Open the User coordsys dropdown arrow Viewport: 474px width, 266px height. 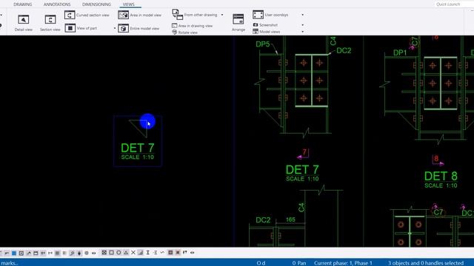pyautogui.click(x=303, y=15)
